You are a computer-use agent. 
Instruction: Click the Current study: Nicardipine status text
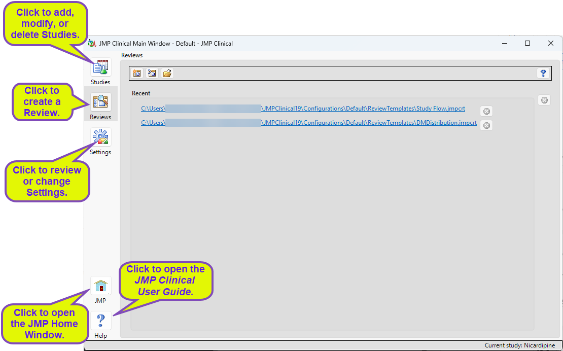pos(519,345)
